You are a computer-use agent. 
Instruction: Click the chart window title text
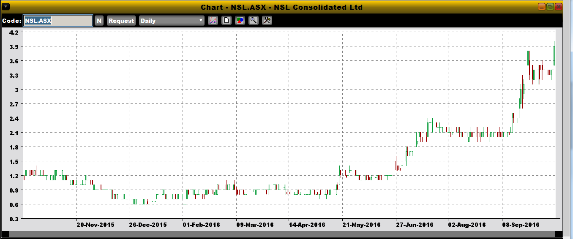[x=281, y=7]
